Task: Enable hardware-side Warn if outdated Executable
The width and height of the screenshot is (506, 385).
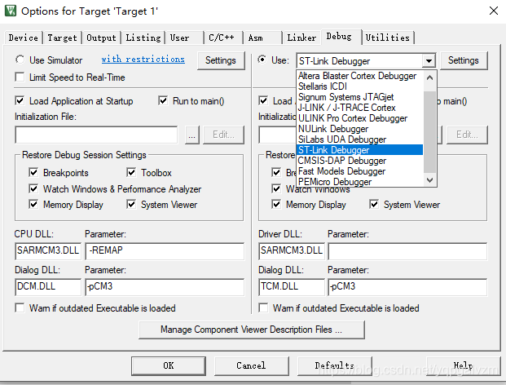Action: coord(263,308)
